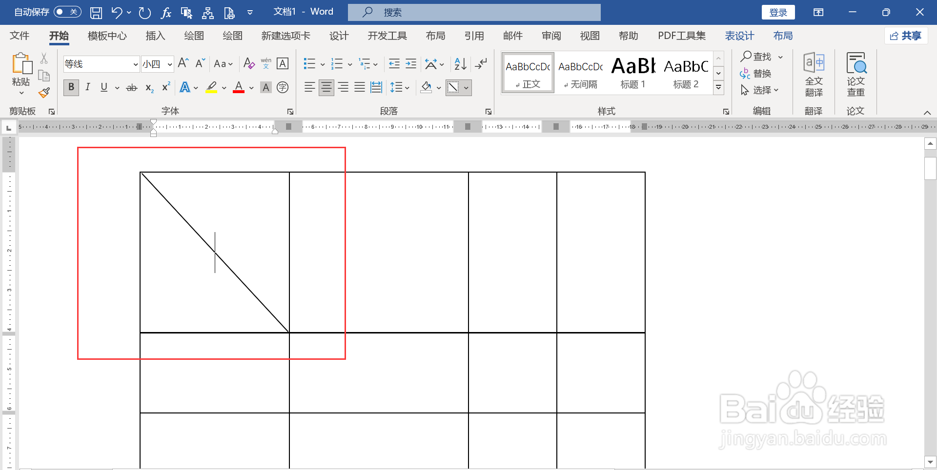Open the font size dropdown
This screenshot has height=470, width=937.
click(x=169, y=64)
